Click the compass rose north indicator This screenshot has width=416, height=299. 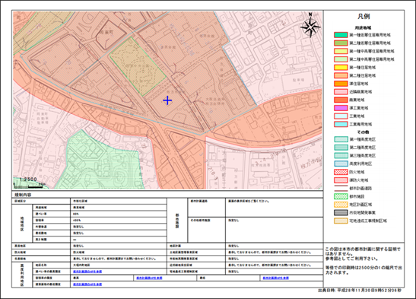pyautogui.click(x=310, y=26)
